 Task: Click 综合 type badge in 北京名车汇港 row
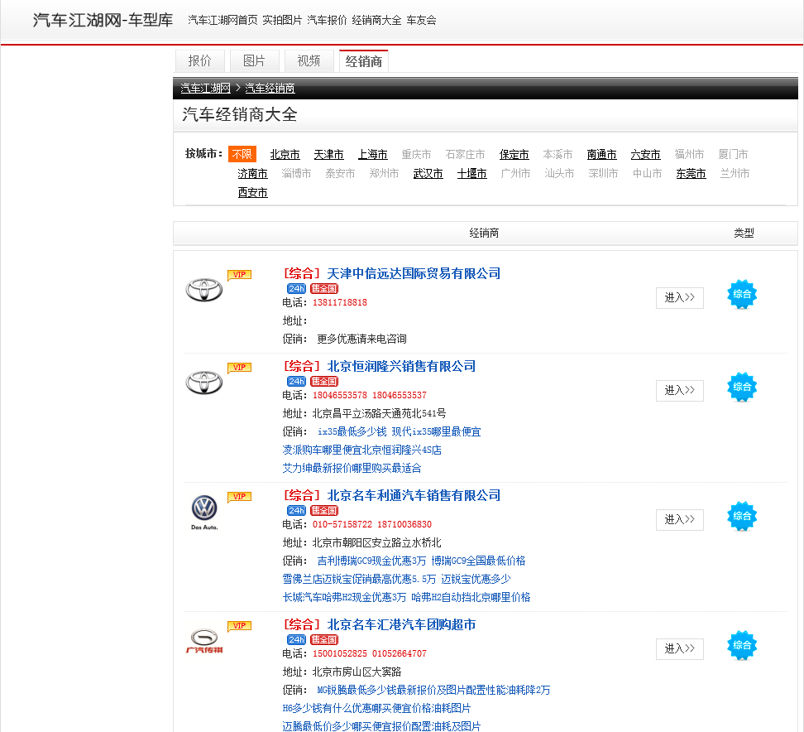click(x=742, y=645)
